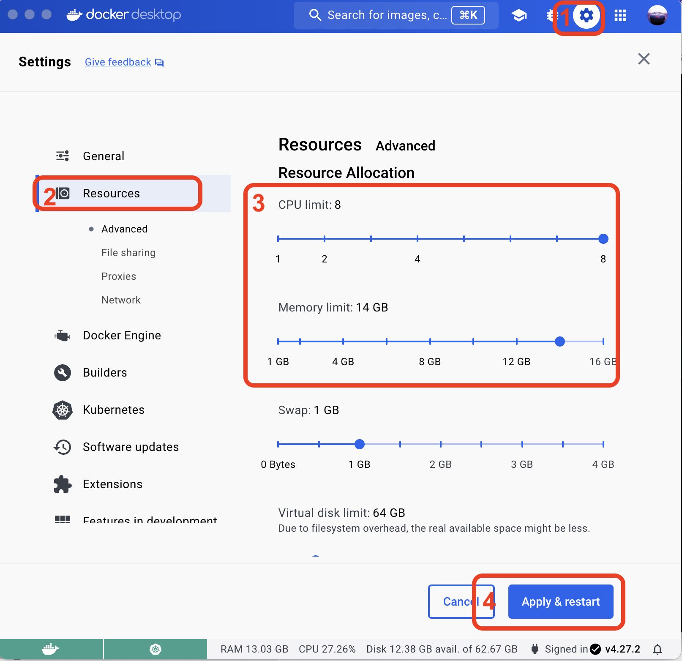Click the troubleshoot bug icon in header
Viewport: 682px width, 661px height.
550,16
